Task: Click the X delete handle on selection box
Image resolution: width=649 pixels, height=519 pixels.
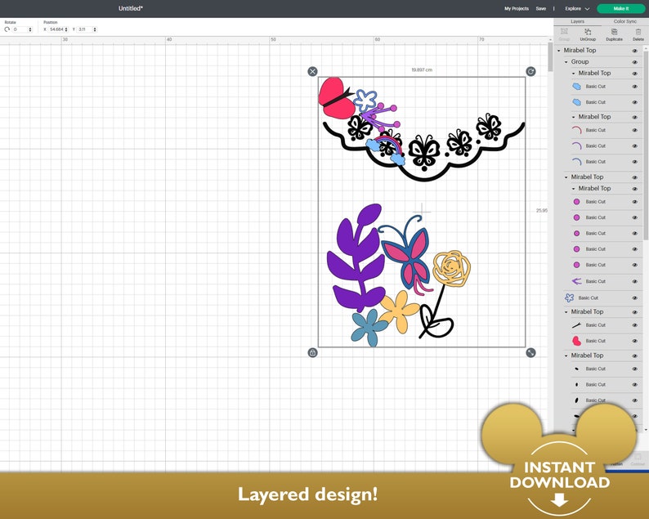Action: click(312, 72)
